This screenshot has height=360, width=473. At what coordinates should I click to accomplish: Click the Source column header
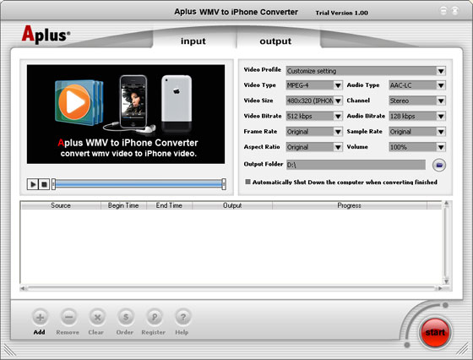click(x=60, y=205)
